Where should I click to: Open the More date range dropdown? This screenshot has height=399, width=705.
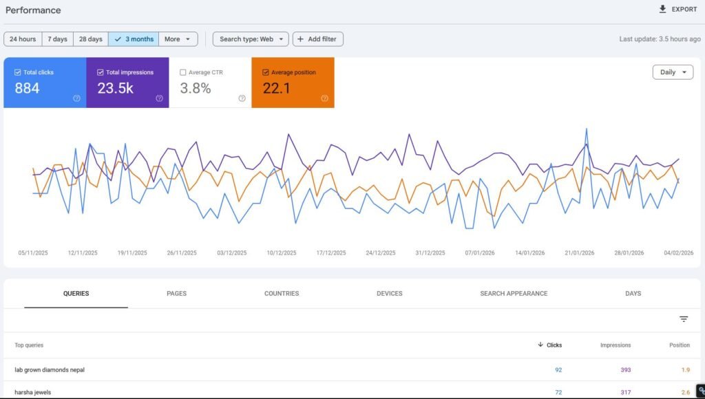pyautogui.click(x=178, y=39)
